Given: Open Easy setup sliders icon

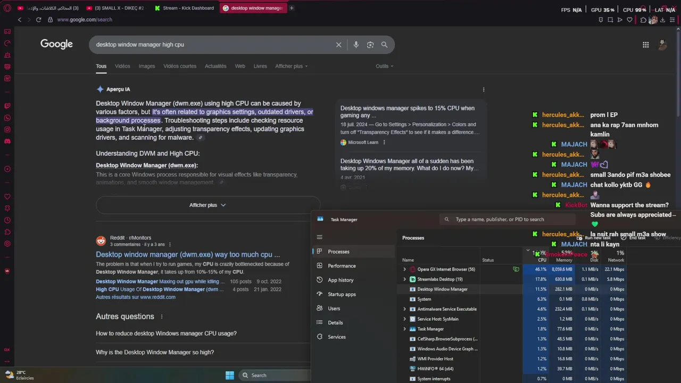Looking at the screenshot, I should [x=672, y=20].
